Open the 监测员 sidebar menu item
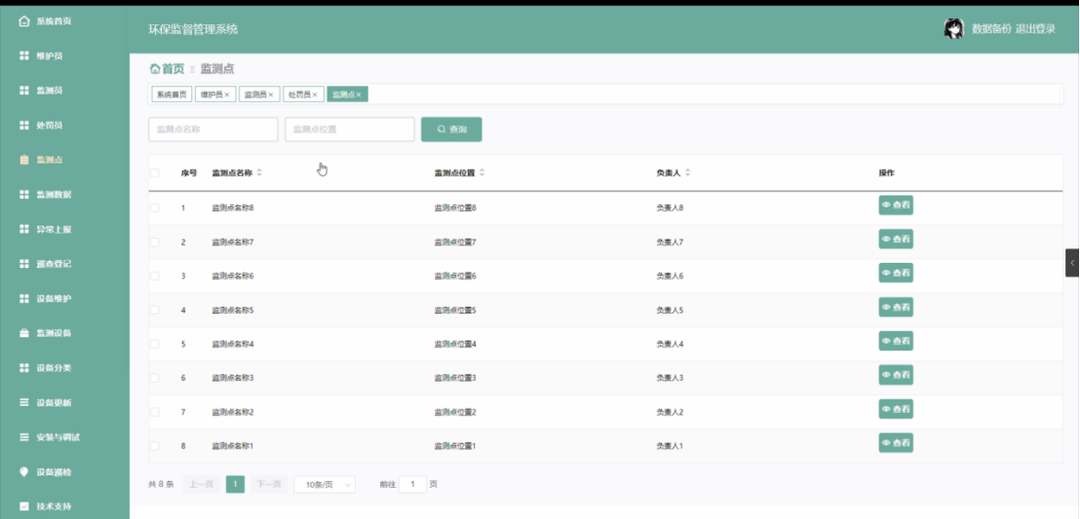 point(41,91)
